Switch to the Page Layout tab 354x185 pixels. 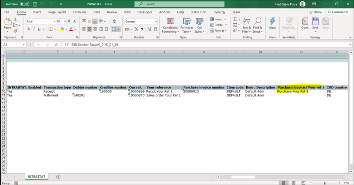click(x=57, y=12)
